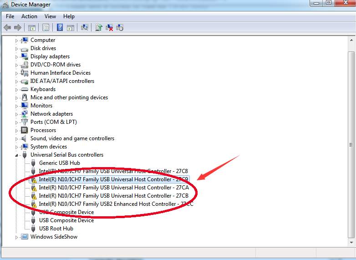Click the Show/Hide Console Tree icon
This screenshot has width=356, height=260.
(32, 27)
